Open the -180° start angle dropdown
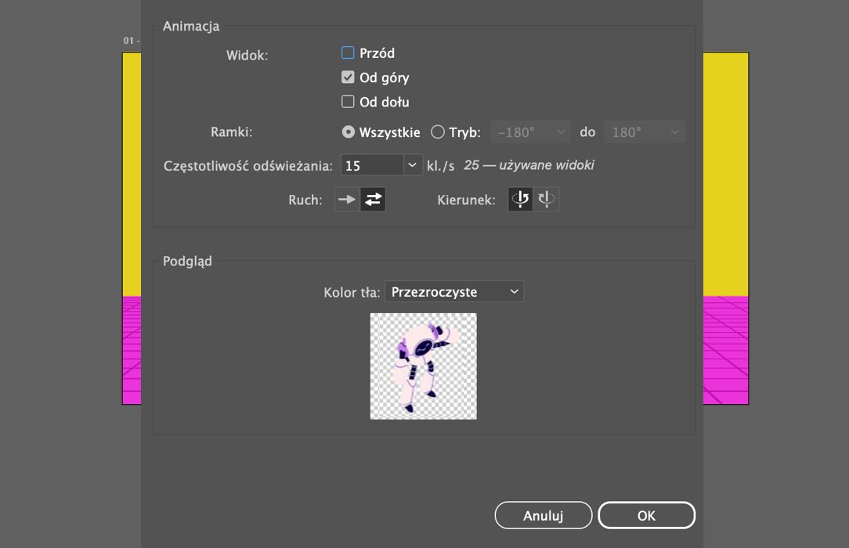Image resolution: width=849 pixels, height=548 pixels. tap(530, 132)
